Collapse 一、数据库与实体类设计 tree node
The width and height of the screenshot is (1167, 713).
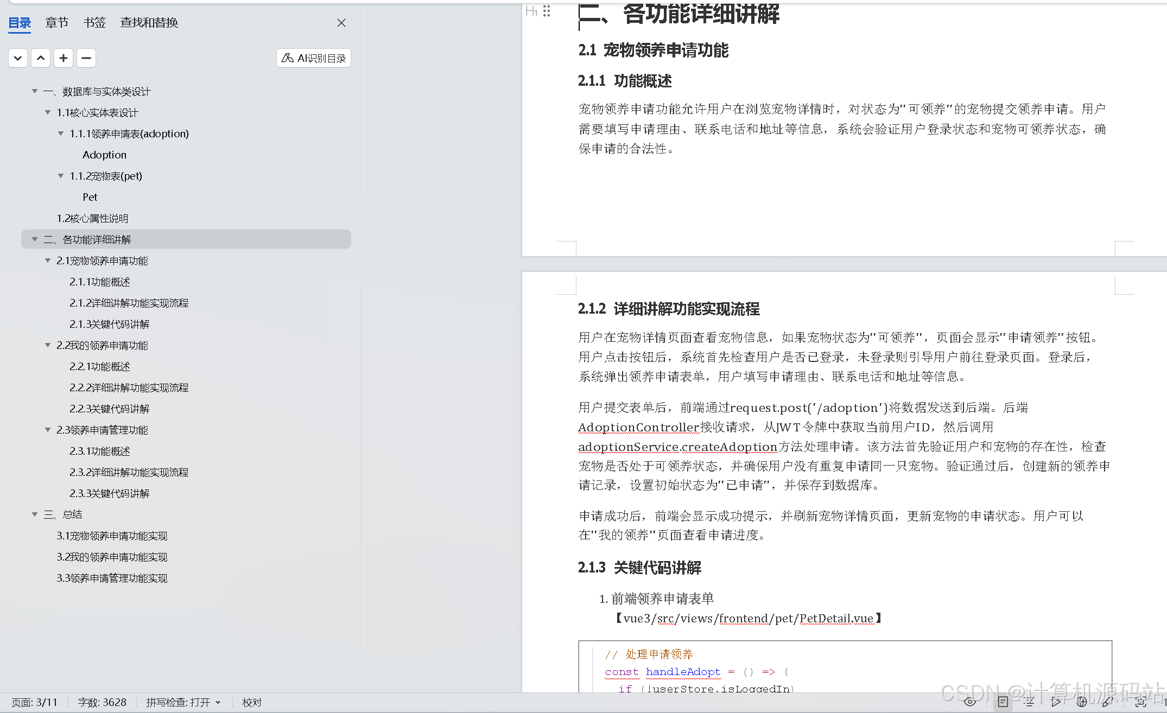pyautogui.click(x=35, y=91)
